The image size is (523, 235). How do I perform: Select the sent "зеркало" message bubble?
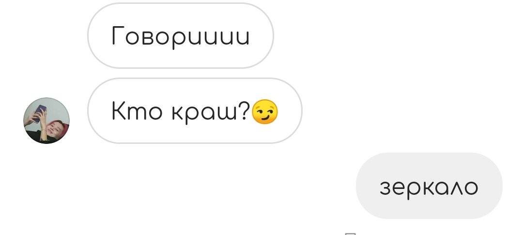pyautogui.click(x=429, y=186)
